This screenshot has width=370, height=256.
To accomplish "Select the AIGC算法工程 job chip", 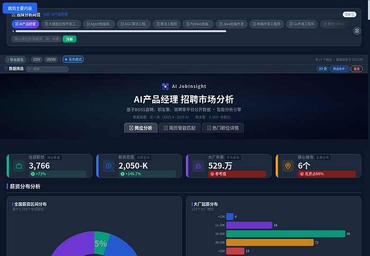I will click(134, 24).
